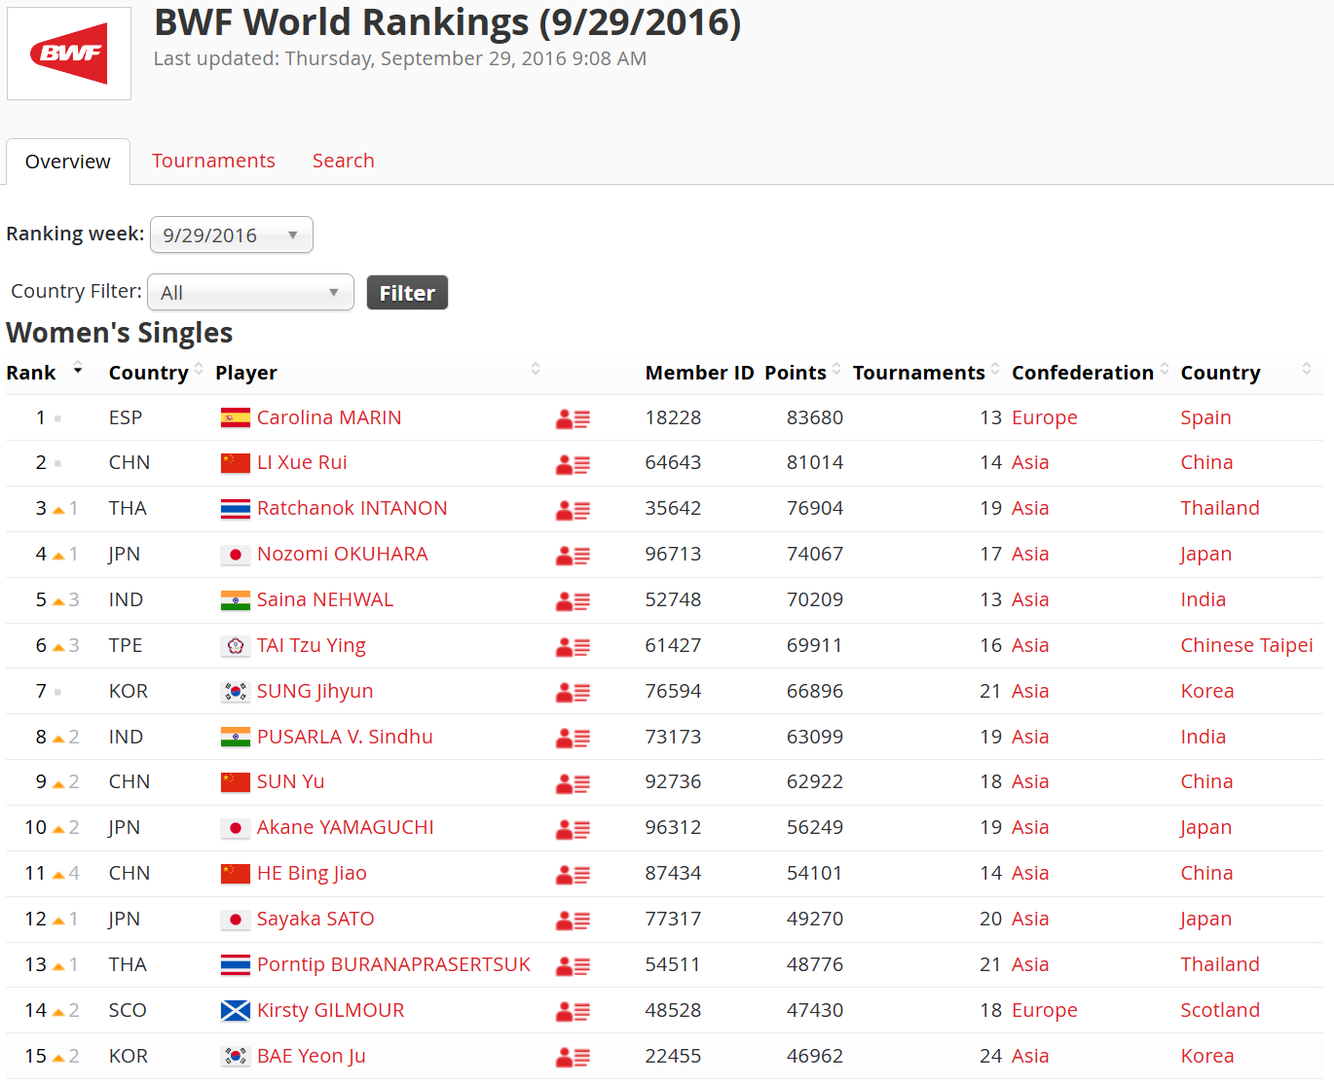
Task: Open LI Xue Rui's player profile icon
Action: click(573, 465)
